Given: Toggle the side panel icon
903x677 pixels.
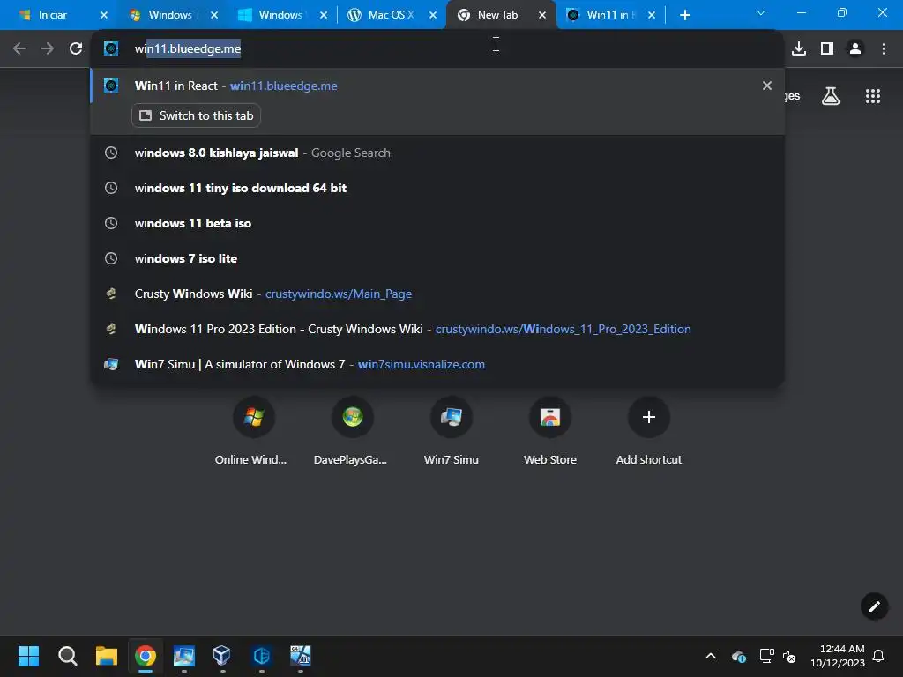Looking at the screenshot, I should click(x=827, y=49).
